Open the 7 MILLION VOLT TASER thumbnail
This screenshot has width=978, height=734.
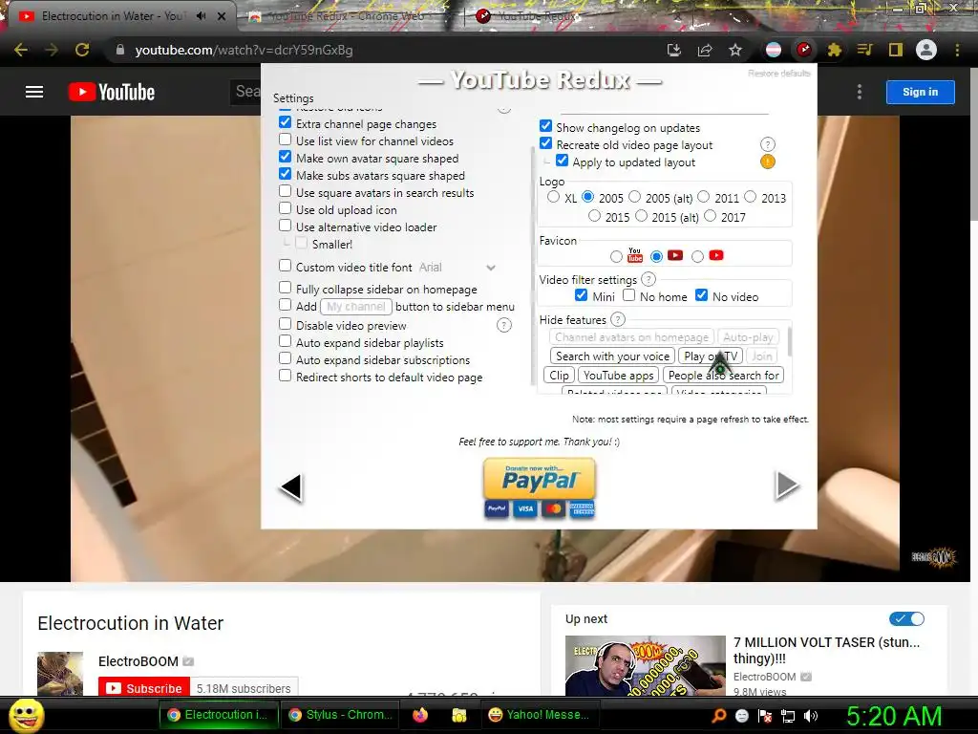[x=645, y=665]
